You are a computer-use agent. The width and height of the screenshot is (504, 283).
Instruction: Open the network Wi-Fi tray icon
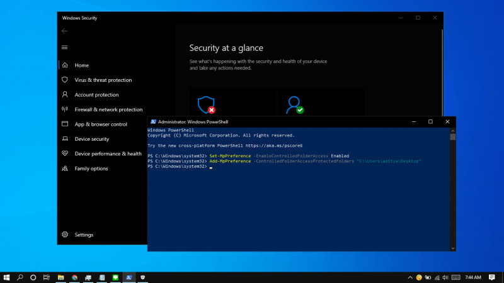point(437,277)
